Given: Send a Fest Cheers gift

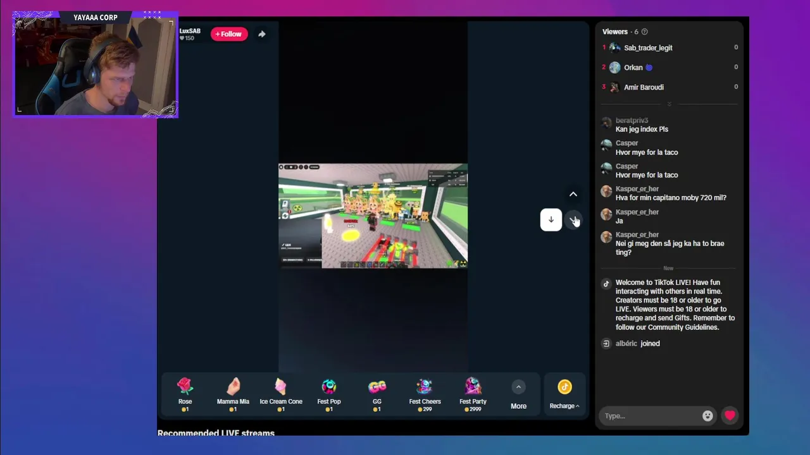Looking at the screenshot, I should pos(425,394).
